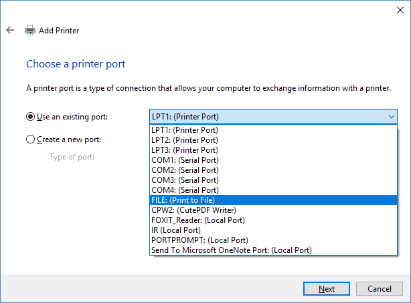Select the Use an existing port option
This screenshot has width=411, height=303.
(30, 117)
